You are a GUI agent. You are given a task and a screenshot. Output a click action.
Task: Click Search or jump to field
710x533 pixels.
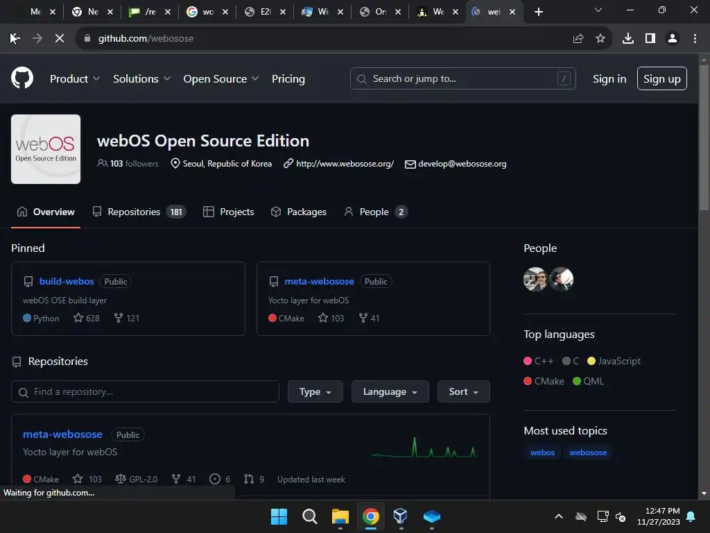[462, 79]
